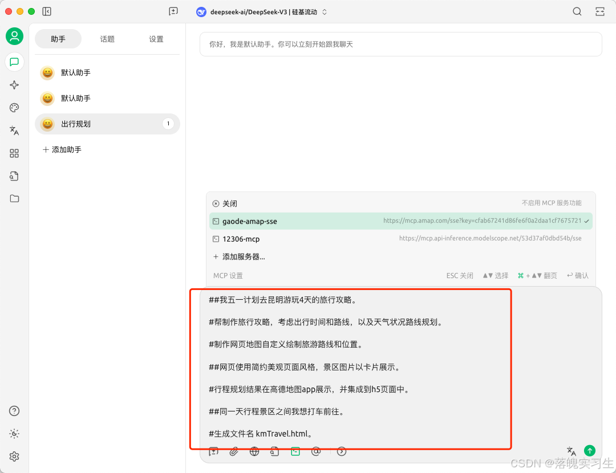Toggle light/dark theme in the sidebar

pyautogui.click(x=14, y=434)
